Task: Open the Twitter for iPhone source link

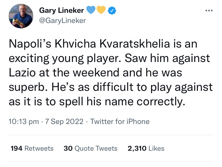Action: click(x=120, y=122)
